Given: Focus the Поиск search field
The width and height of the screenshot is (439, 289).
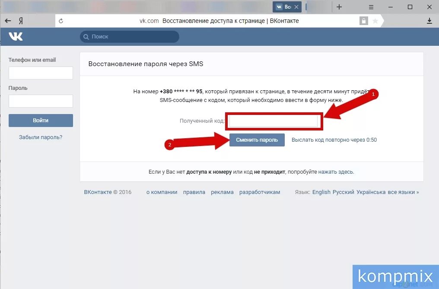Looking at the screenshot, I should (129, 37).
